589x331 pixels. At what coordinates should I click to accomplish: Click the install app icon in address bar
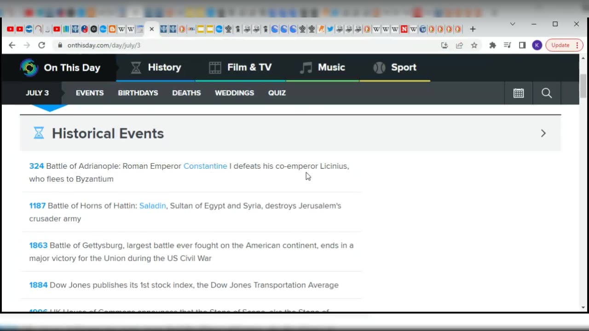(445, 45)
